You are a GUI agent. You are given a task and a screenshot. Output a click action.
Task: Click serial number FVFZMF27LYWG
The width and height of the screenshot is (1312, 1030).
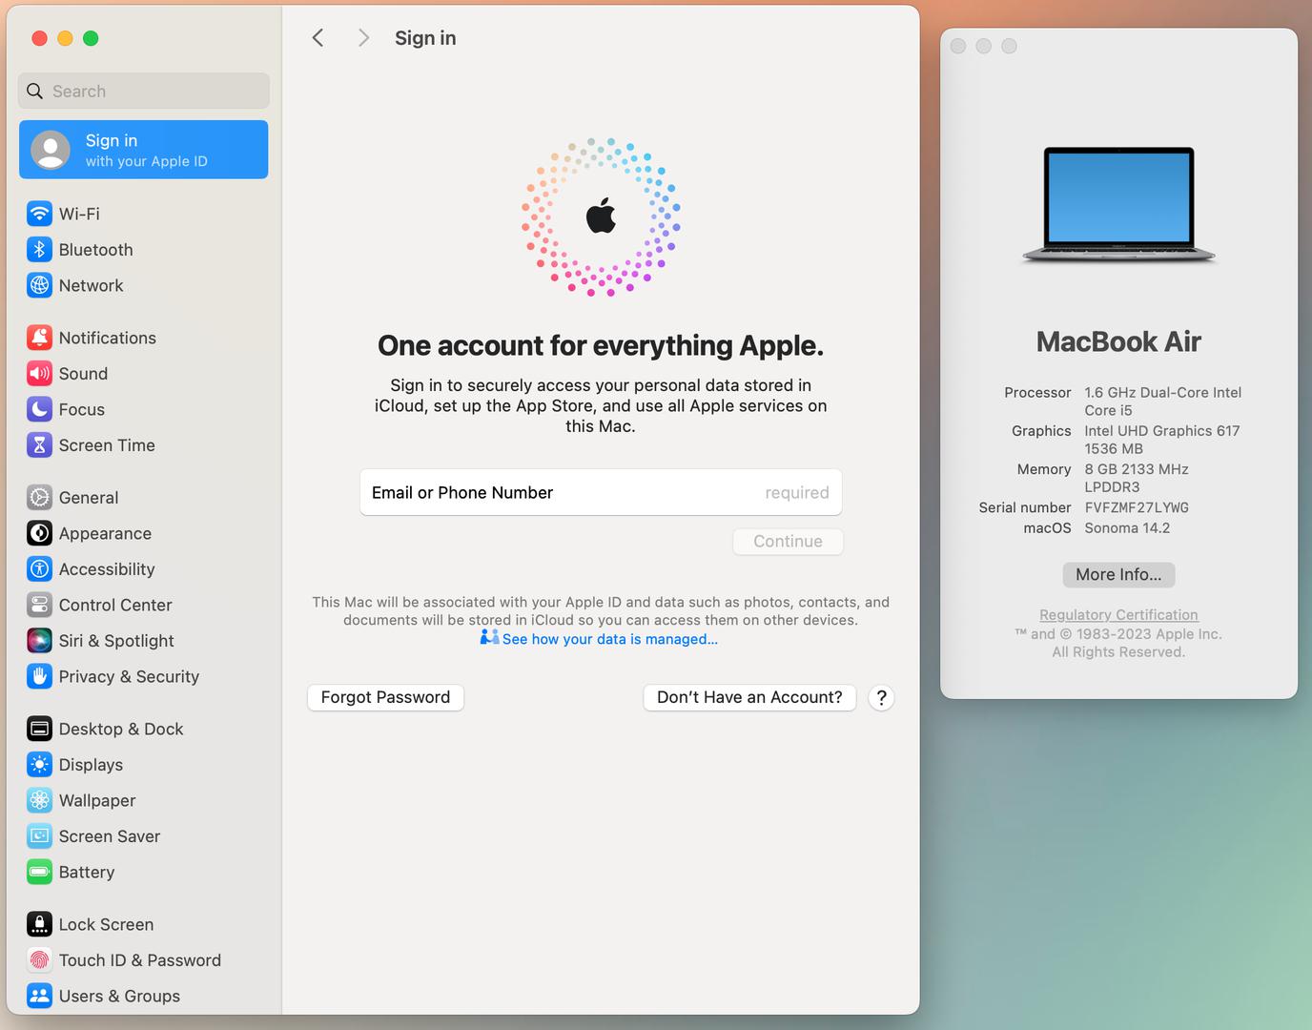pyautogui.click(x=1137, y=507)
